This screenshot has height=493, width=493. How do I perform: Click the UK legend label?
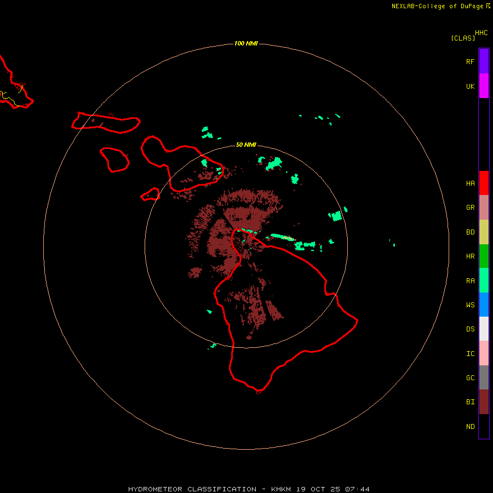tap(470, 86)
